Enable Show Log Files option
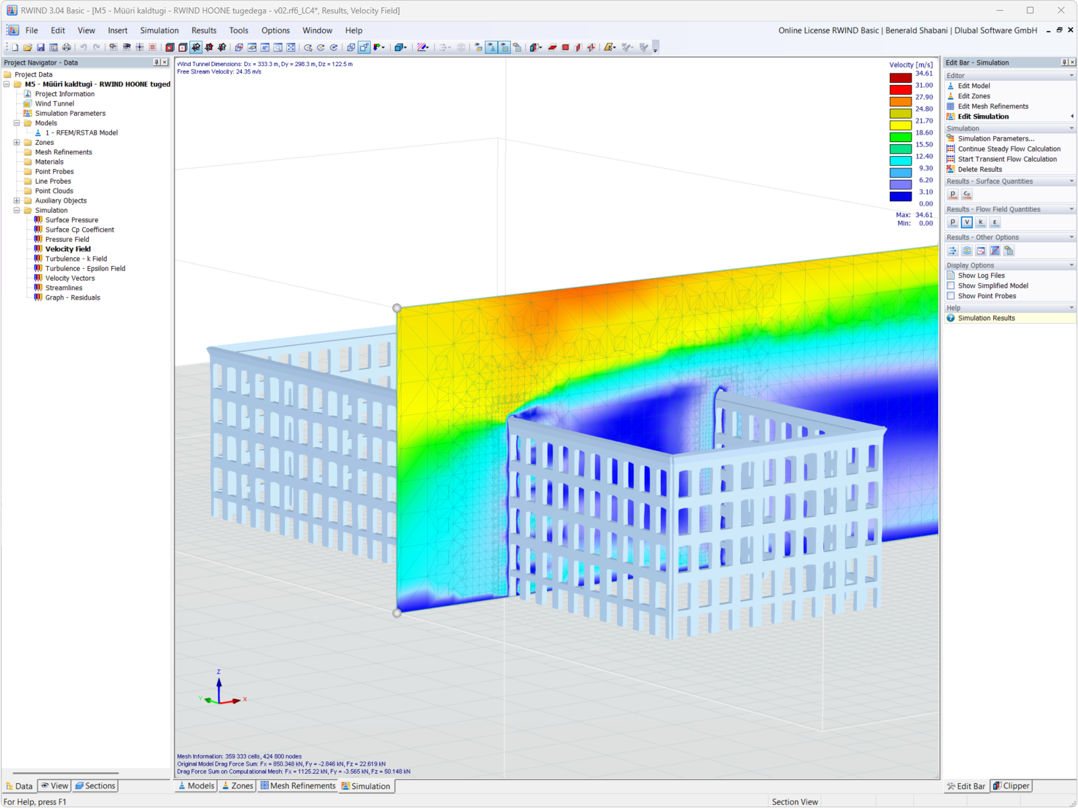Image resolution: width=1078 pixels, height=808 pixels. coord(952,275)
